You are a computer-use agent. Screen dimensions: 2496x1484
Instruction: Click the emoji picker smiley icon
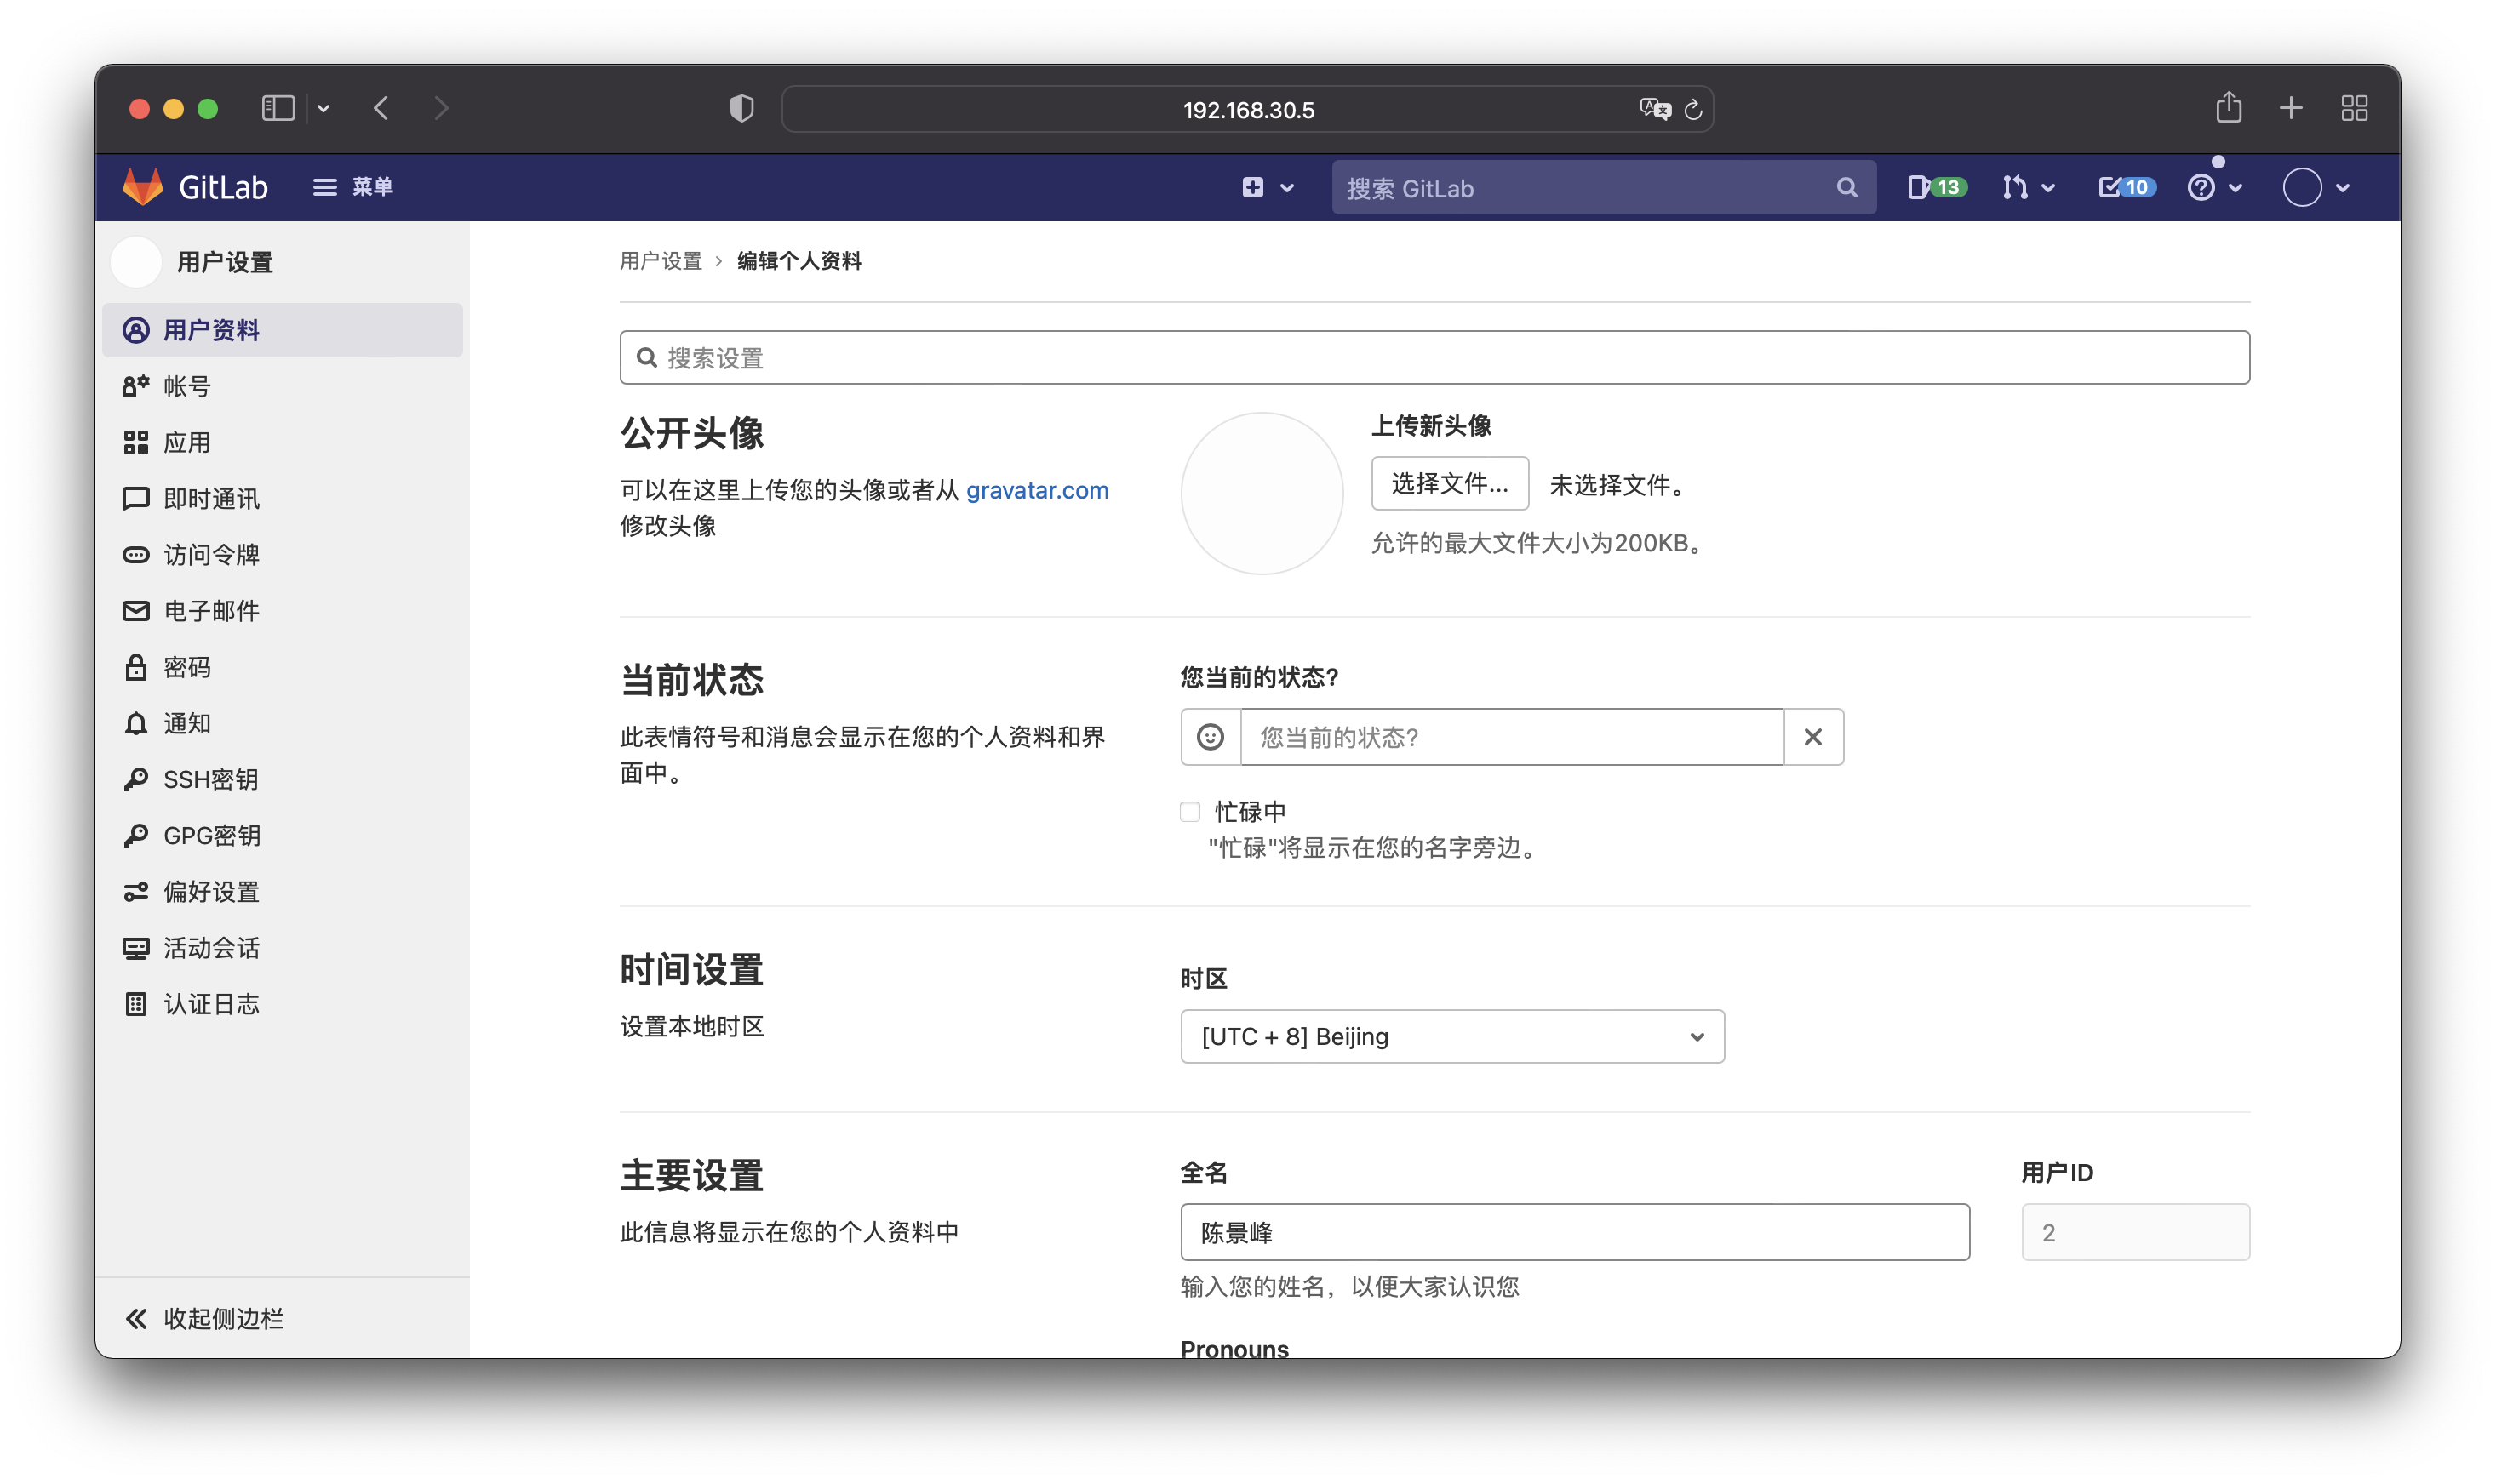point(1210,737)
